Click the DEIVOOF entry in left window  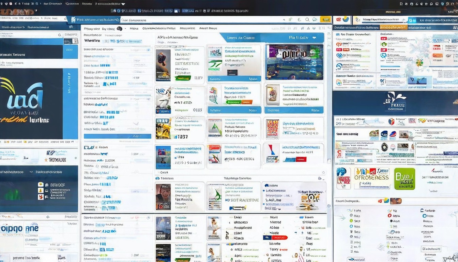coord(57,185)
